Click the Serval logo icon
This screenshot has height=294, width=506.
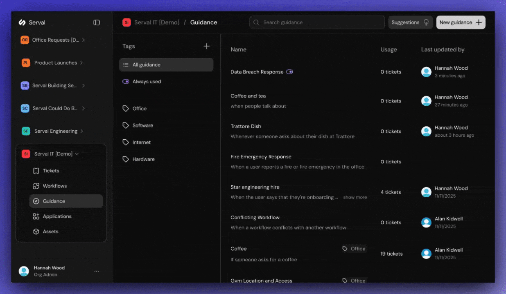22,22
